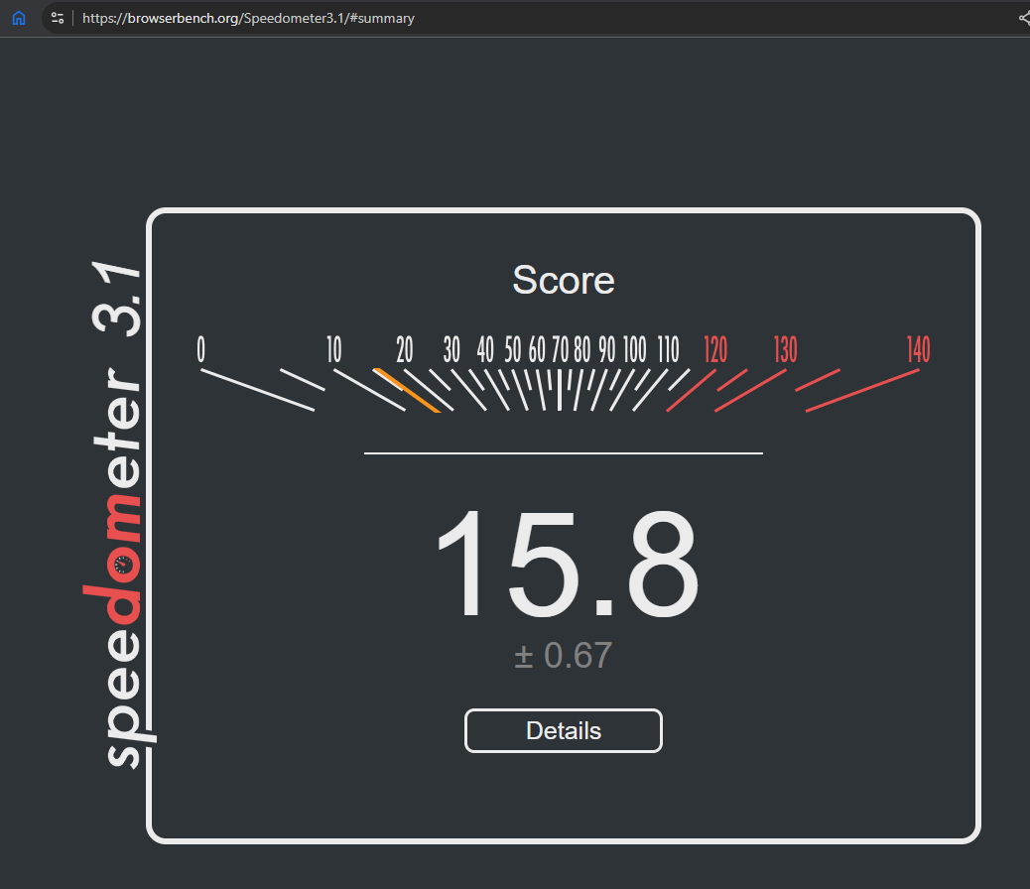1030x889 pixels.
Task: Click the gauge label 30
Action: pos(451,349)
